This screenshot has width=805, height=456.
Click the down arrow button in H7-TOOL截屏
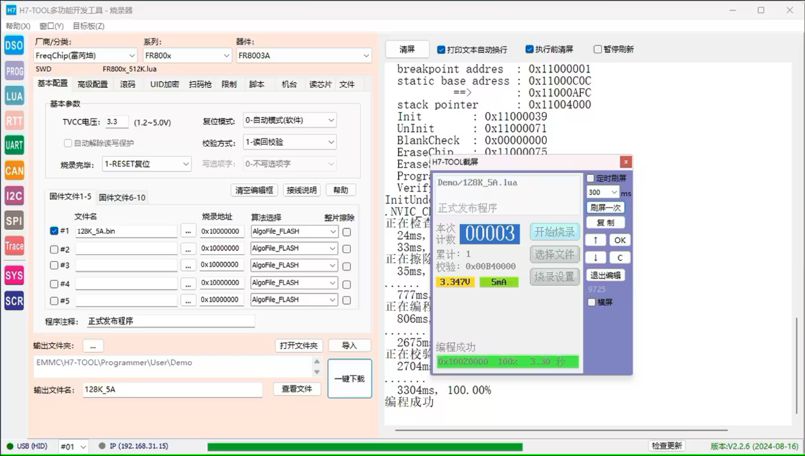tap(595, 257)
